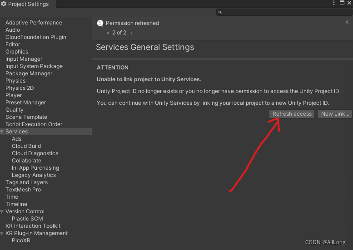Image resolution: width=353 pixels, height=250 pixels.
Task: Click the '2 of 2' notification counter
Action: click(x=119, y=33)
